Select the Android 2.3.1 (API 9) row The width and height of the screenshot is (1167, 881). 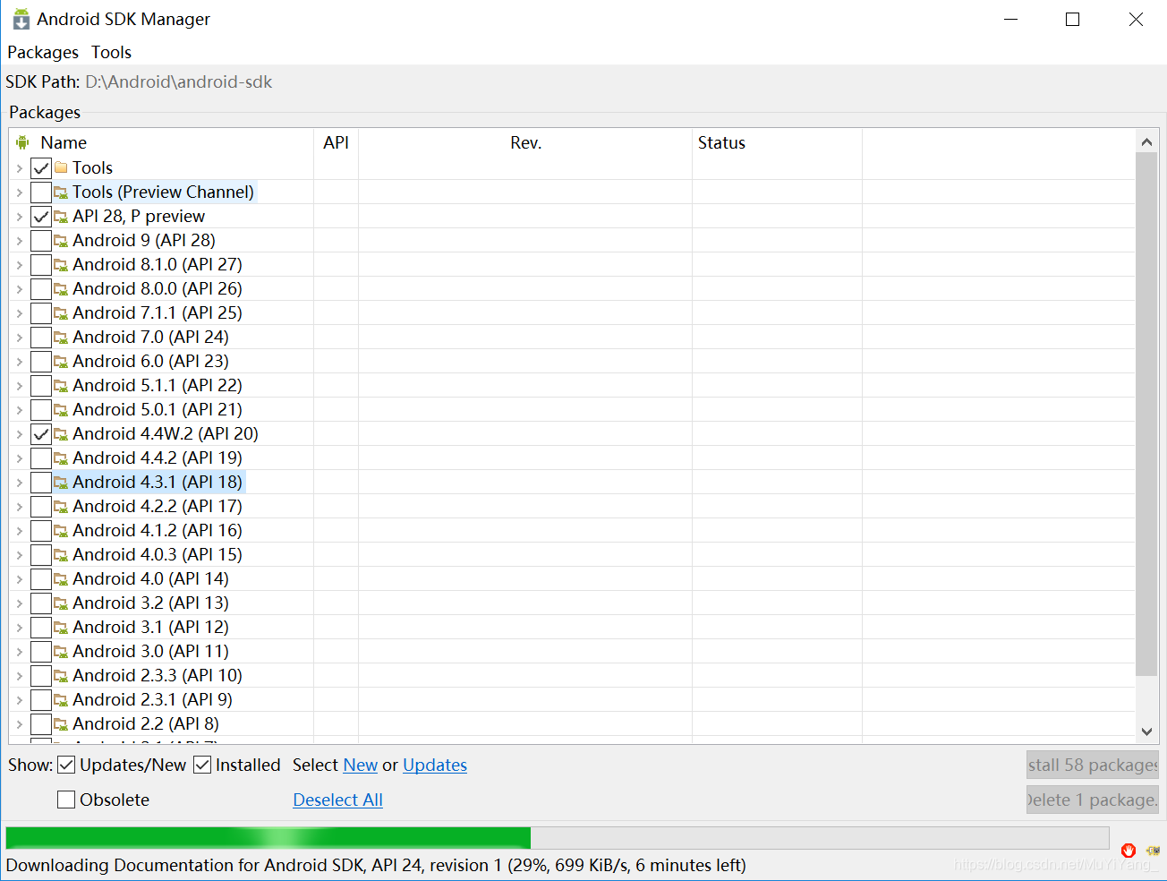(573, 699)
